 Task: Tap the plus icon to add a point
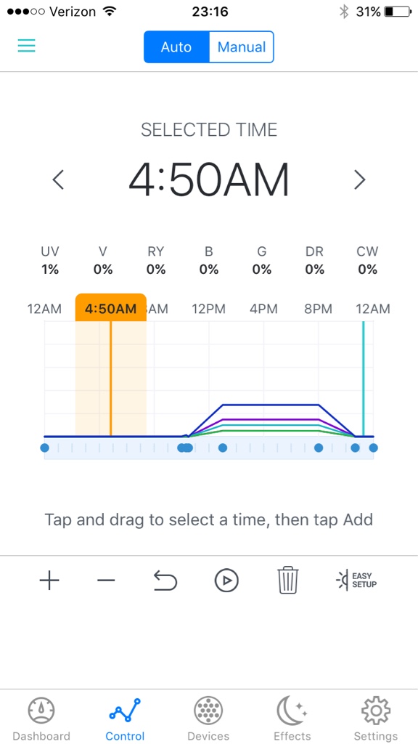[x=49, y=581]
